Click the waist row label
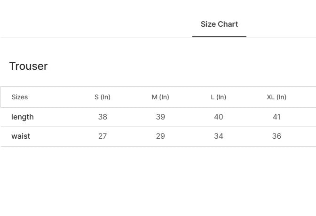 [21, 136]
